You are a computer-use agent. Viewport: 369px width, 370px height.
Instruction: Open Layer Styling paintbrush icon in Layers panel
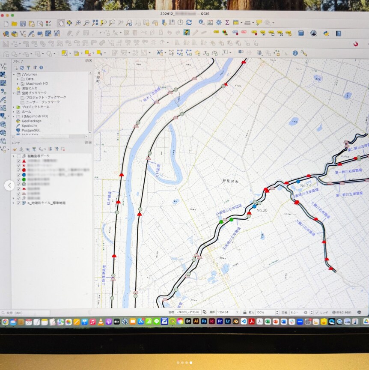point(15,149)
